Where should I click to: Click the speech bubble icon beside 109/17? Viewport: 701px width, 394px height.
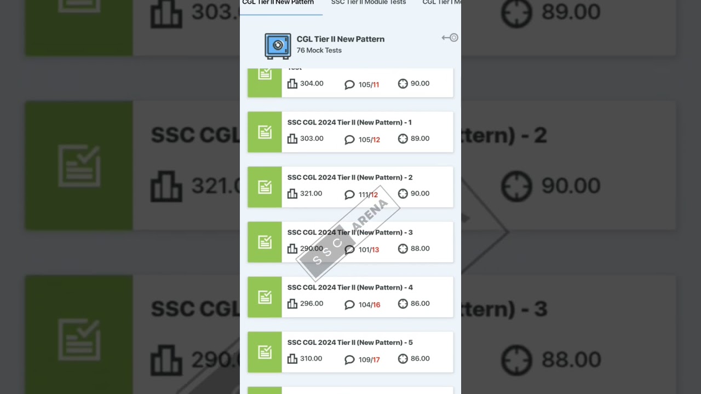pos(349,360)
